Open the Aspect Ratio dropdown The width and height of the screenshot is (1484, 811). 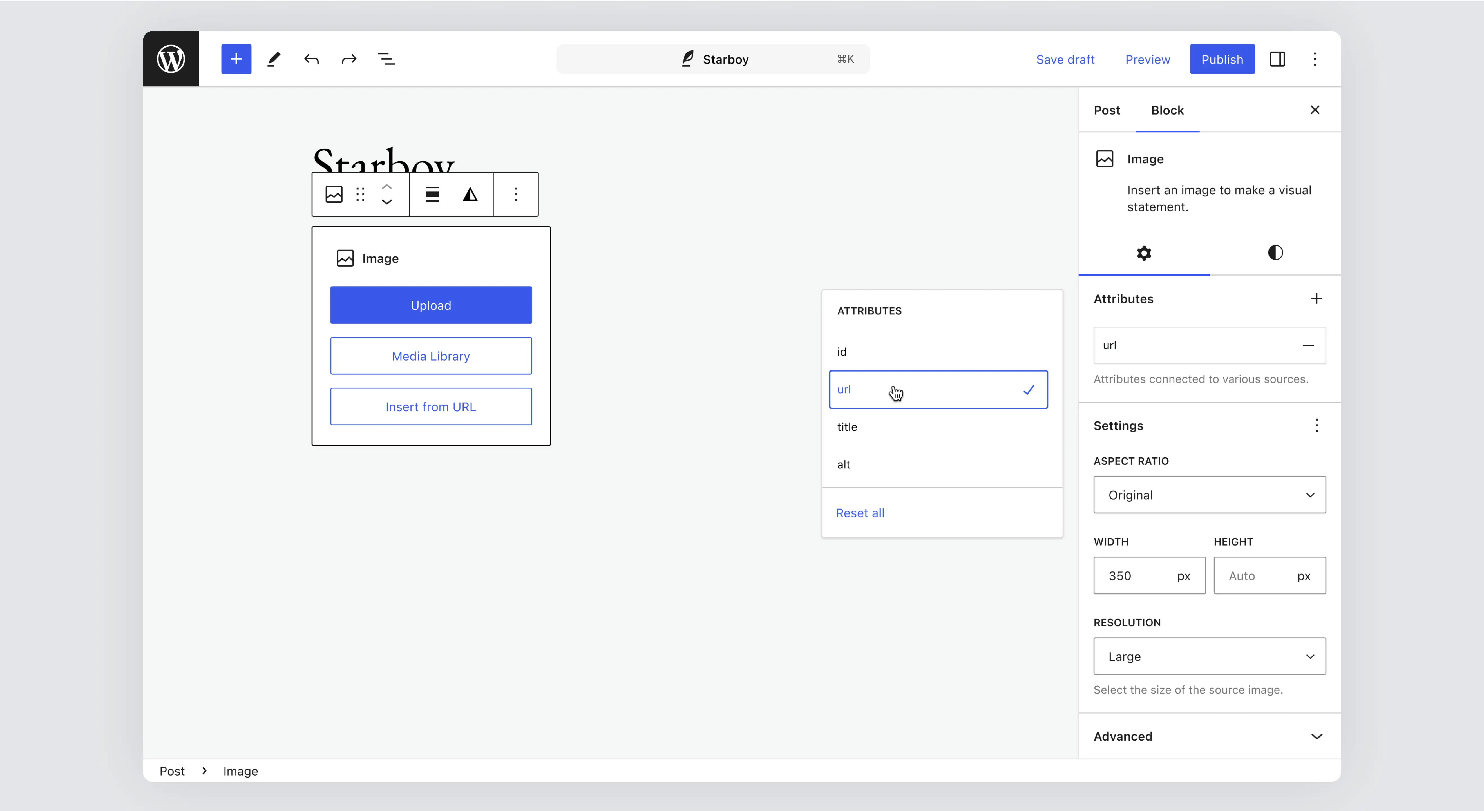(1209, 495)
